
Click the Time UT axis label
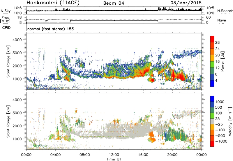click(114, 159)
